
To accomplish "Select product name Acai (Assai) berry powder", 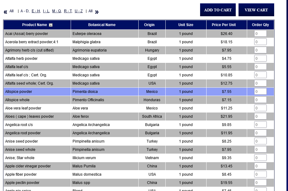I will tap(26, 34).
